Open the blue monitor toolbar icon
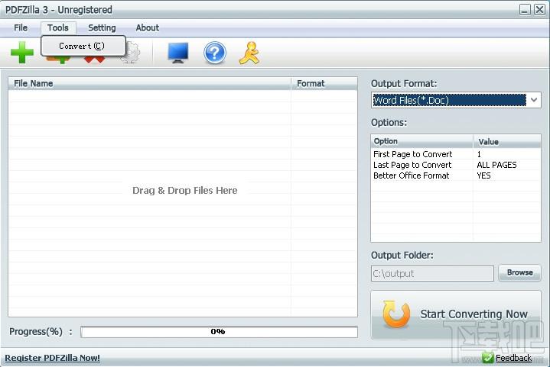The height and width of the screenshot is (367, 550). 178,53
